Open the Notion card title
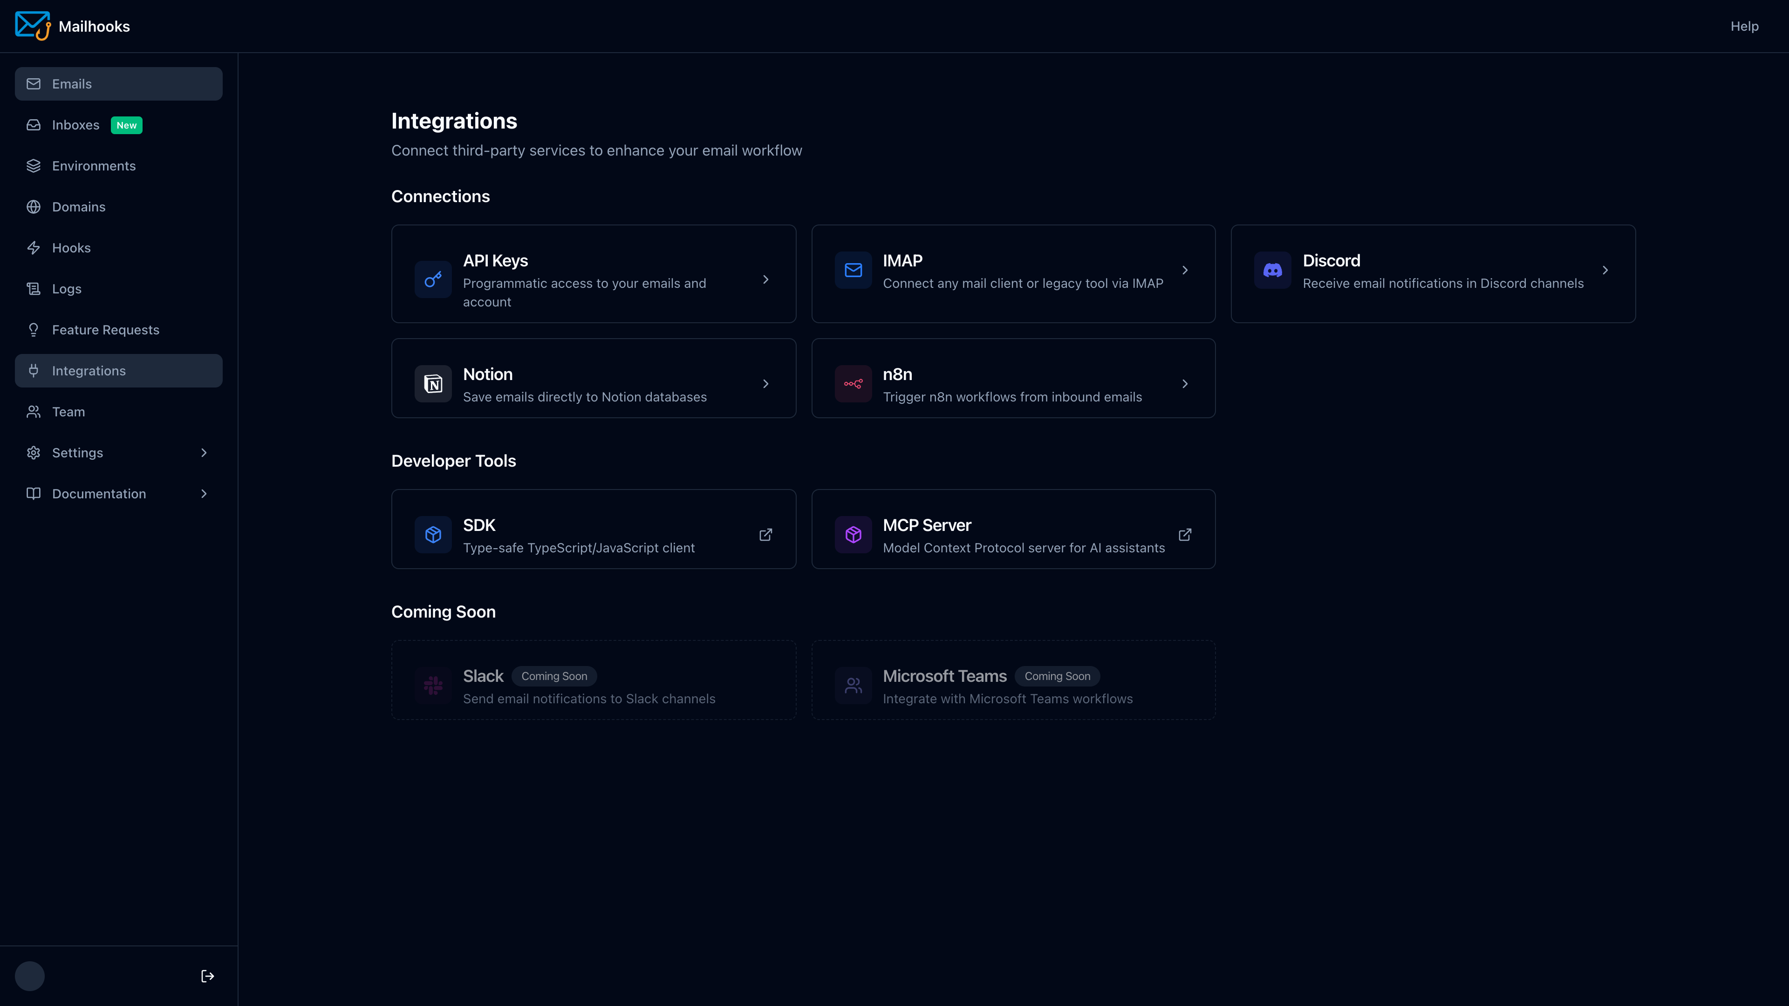 coord(487,374)
